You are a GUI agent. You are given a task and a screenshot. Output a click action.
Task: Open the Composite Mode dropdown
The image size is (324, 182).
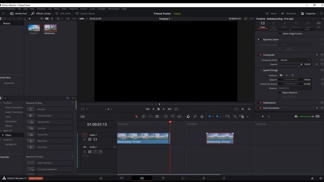295,60
